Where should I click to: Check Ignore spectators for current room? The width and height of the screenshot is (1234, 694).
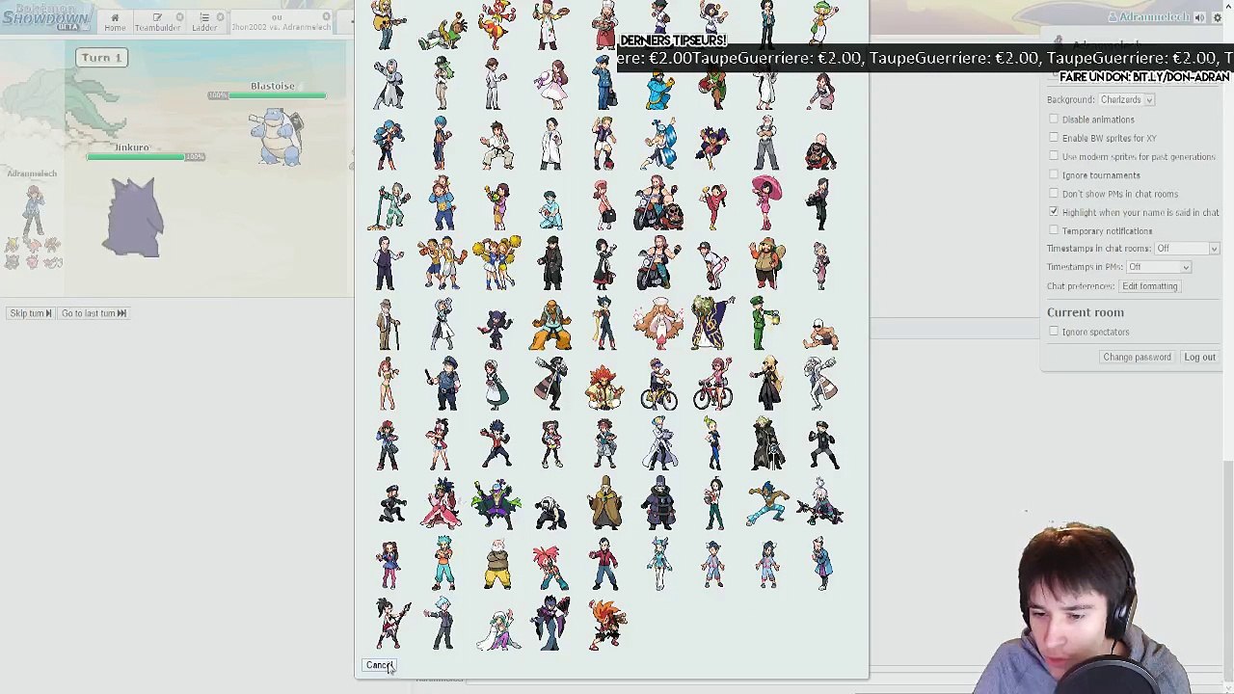(1054, 332)
